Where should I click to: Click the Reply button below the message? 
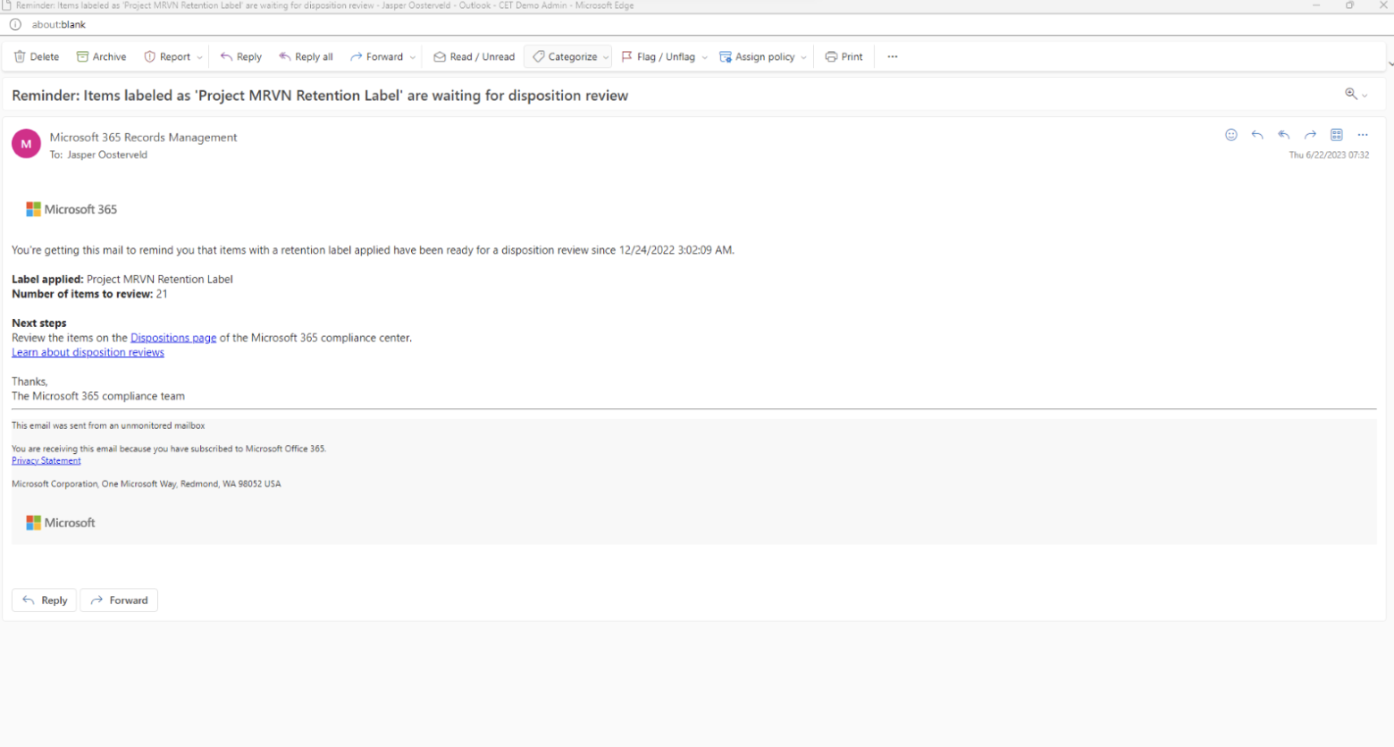click(x=44, y=600)
